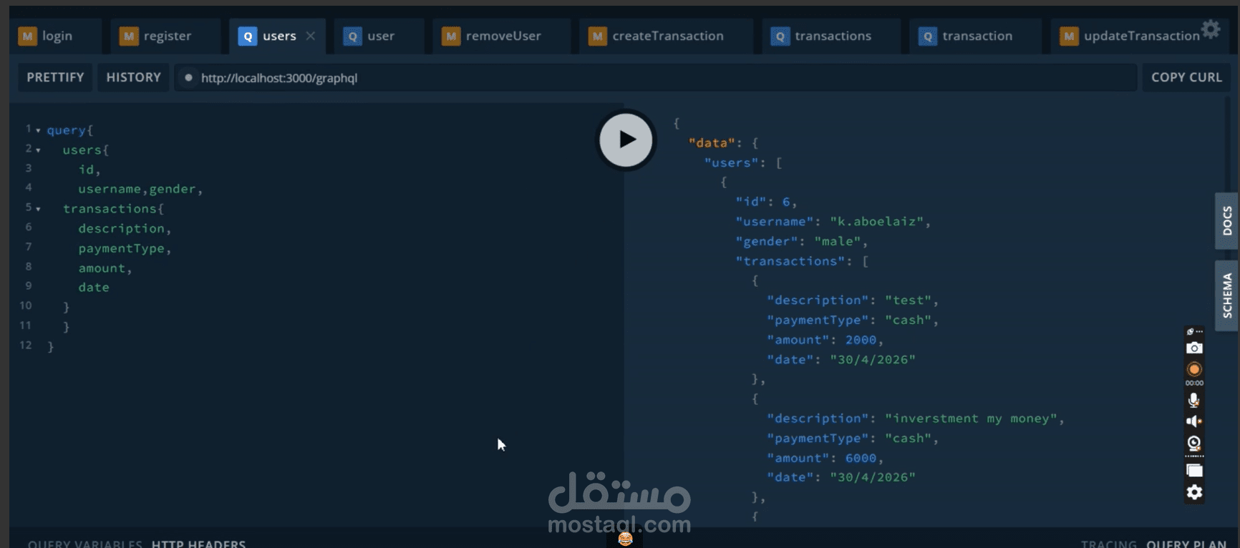Open the DOCS side panel
Screen dimensions: 1240x548
(x=1226, y=220)
